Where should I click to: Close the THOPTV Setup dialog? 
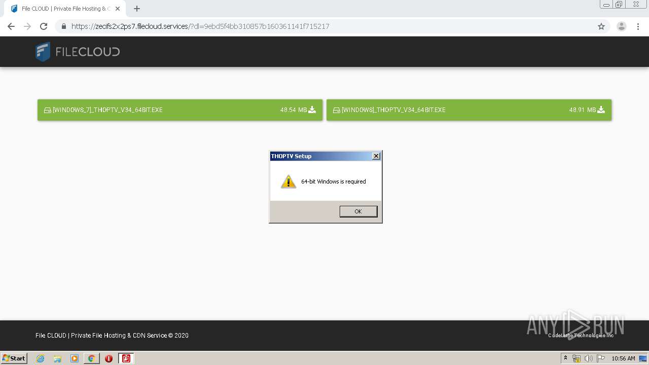click(x=376, y=156)
